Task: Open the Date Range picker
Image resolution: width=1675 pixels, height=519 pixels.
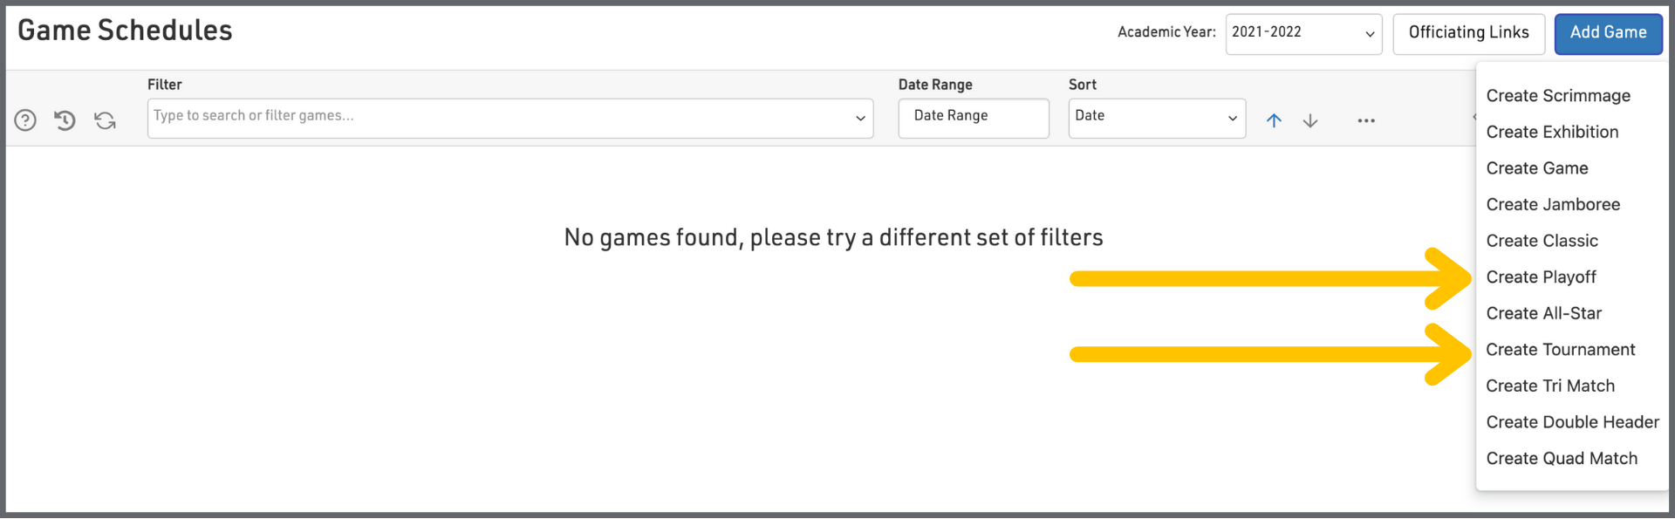Action: click(x=973, y=118)
